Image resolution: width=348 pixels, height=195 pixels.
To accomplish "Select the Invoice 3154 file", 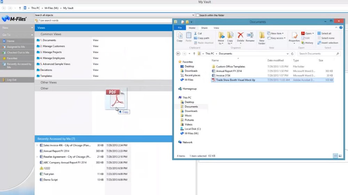I will [x=223, y=76].
